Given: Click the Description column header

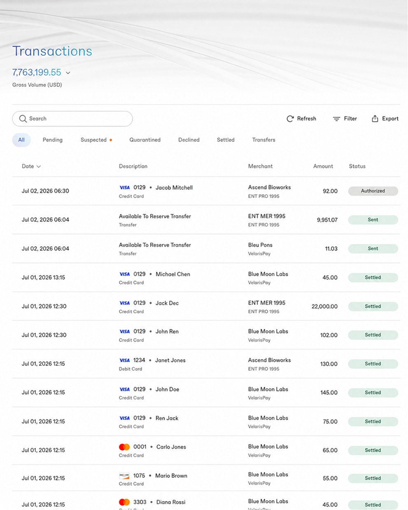Looking at the screenshot, I should point(133,166).
